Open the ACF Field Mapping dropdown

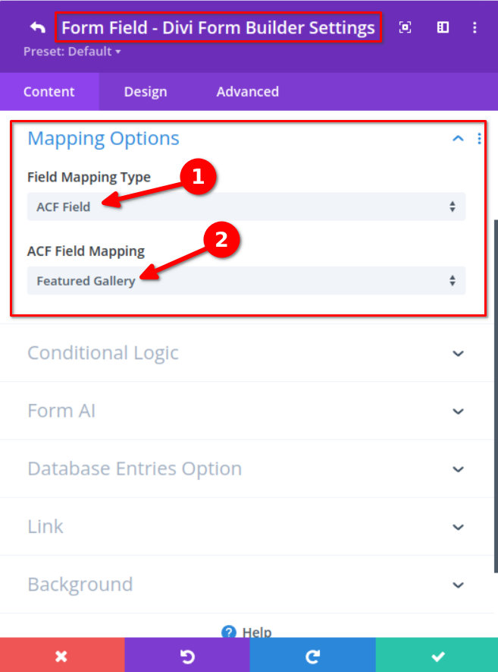pos(246,280)
